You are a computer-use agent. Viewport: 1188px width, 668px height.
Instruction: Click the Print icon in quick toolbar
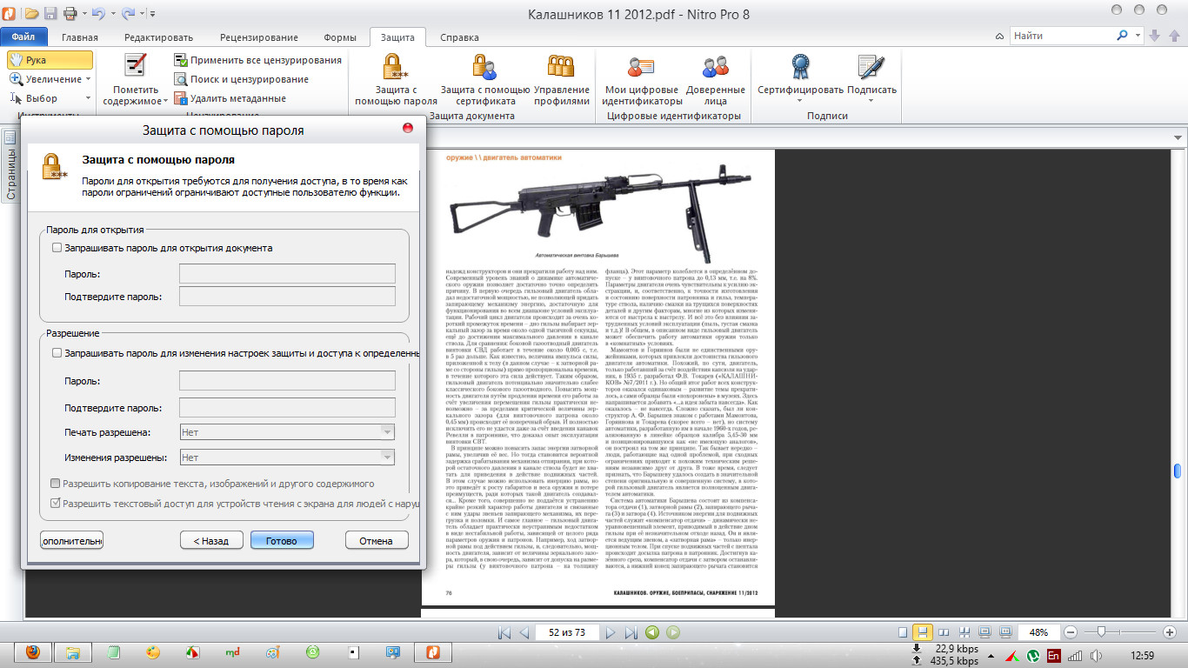point(70,13)
